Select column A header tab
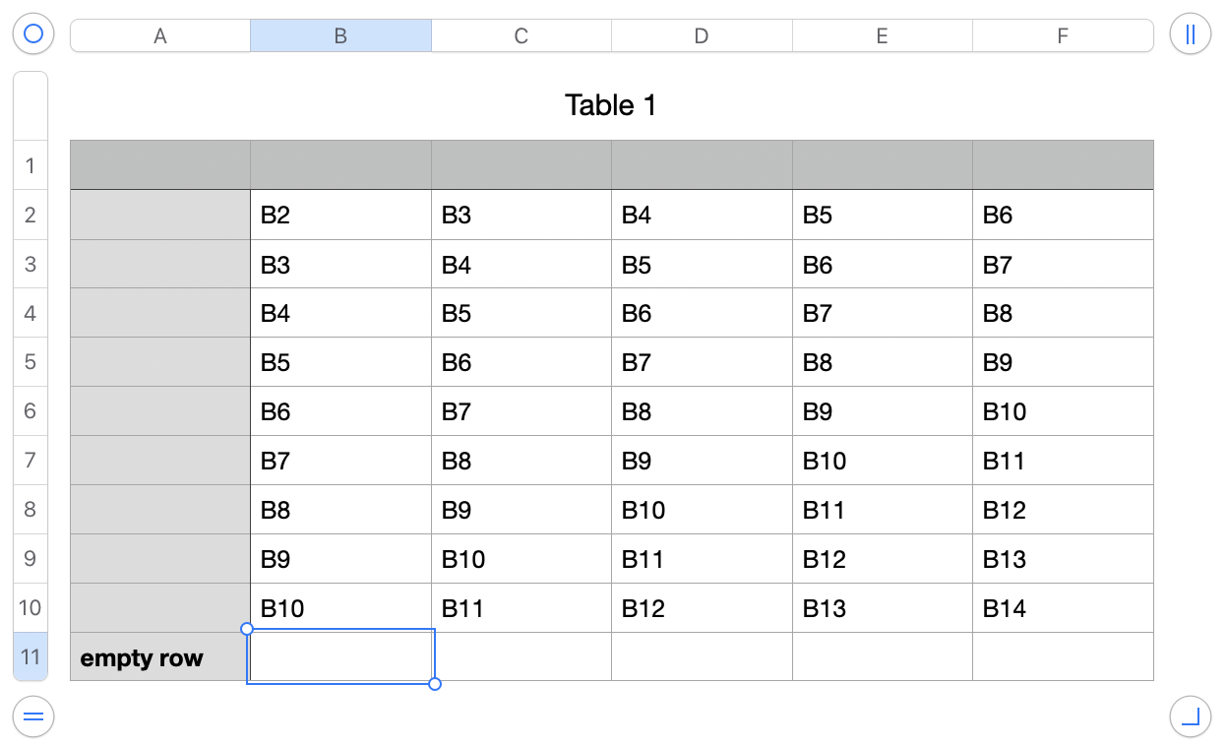1226x746 pixels. [160, 36]
